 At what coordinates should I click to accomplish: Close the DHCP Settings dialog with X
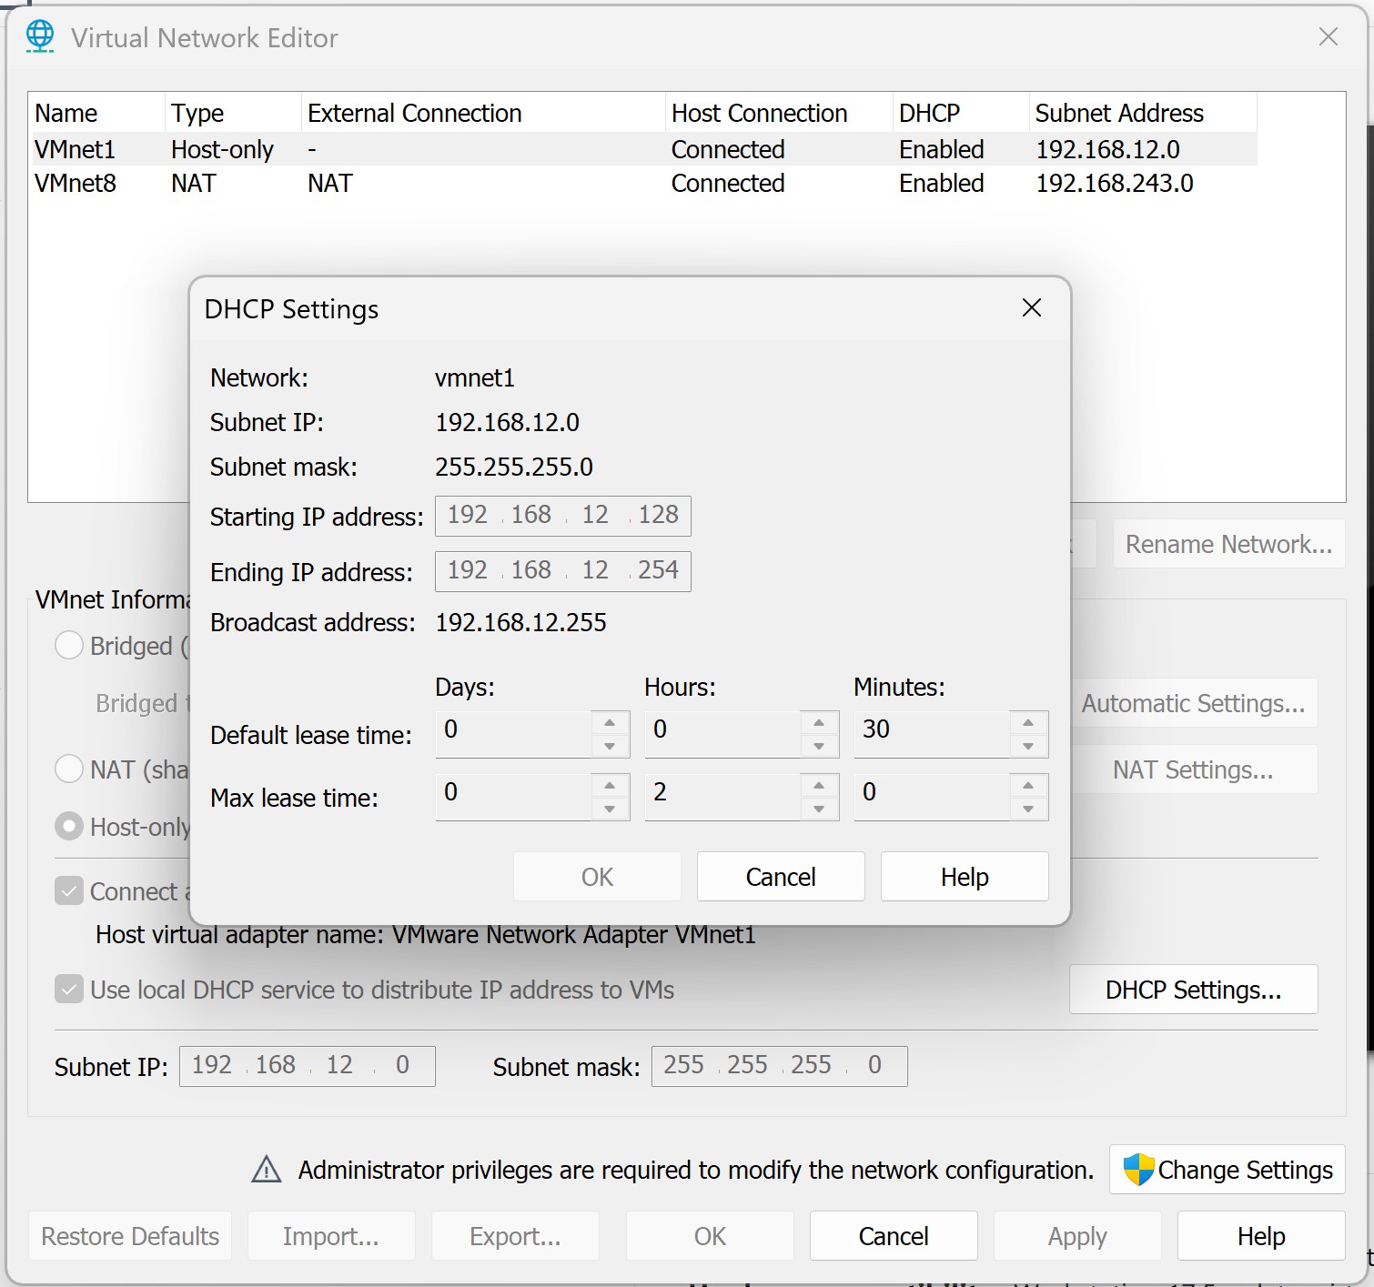tap(1031, 308)
